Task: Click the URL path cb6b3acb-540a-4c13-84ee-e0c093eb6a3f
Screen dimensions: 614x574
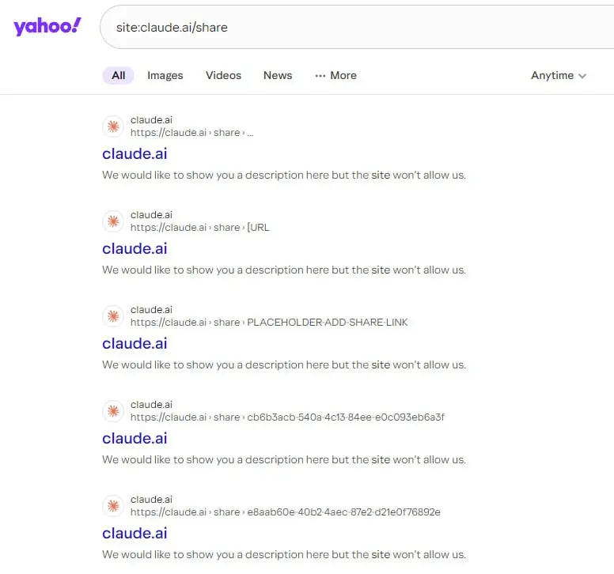Action: point(287,417)
